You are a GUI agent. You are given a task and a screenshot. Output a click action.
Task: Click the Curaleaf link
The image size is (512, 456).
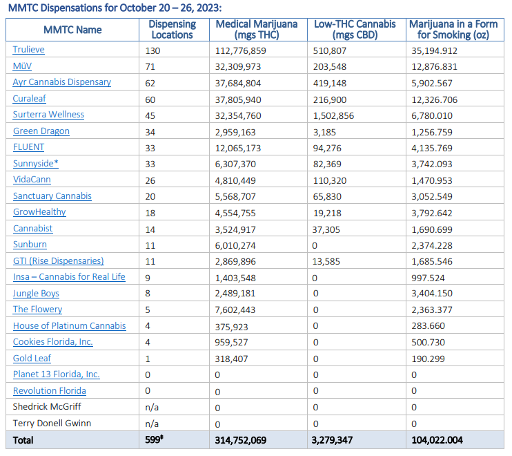pyautogui.click(x=29, y=98)
